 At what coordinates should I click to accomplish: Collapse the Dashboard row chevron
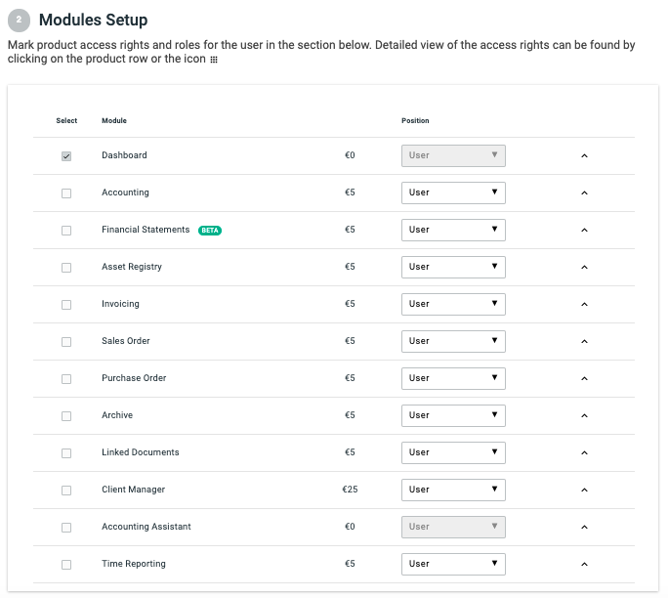[584, 156]
